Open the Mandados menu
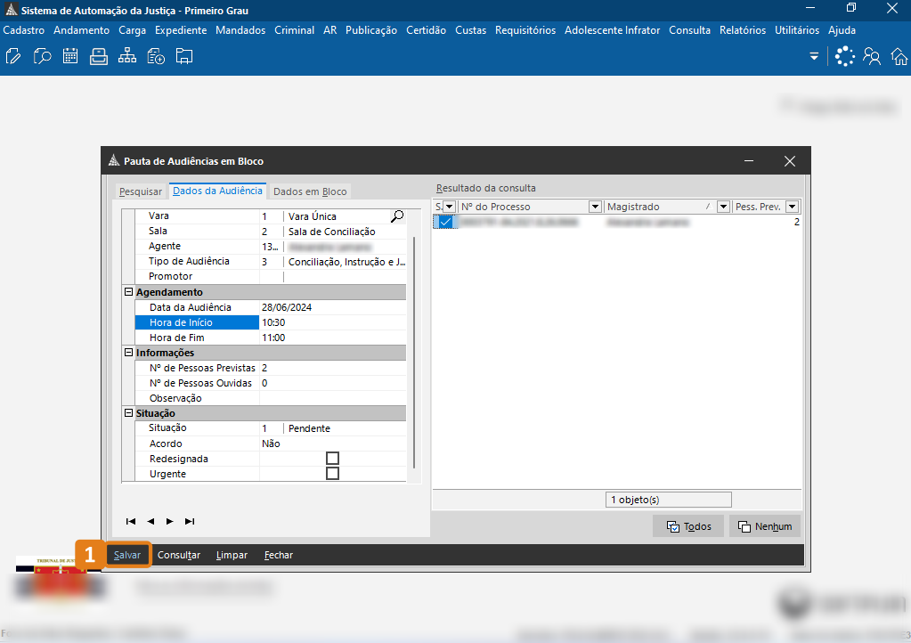Screen dimensions: 911x643 240,30
